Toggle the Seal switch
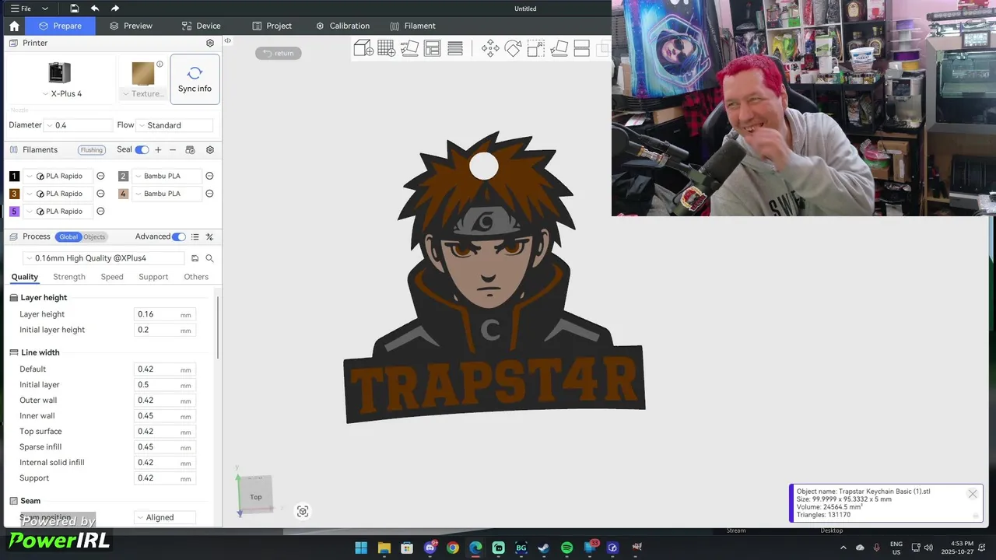This screenshot has width=996, height=560. click(x=142, y=150)
